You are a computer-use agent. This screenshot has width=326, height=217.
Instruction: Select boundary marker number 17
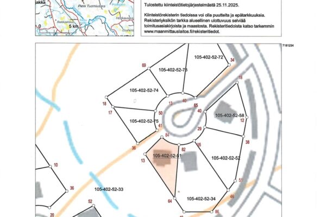coord(110,112)
